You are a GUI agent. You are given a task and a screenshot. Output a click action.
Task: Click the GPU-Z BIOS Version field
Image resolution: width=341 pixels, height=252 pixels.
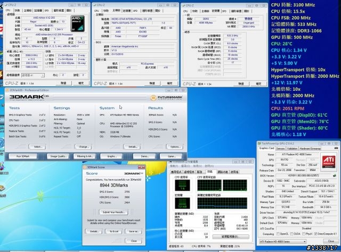coord(303,175)
